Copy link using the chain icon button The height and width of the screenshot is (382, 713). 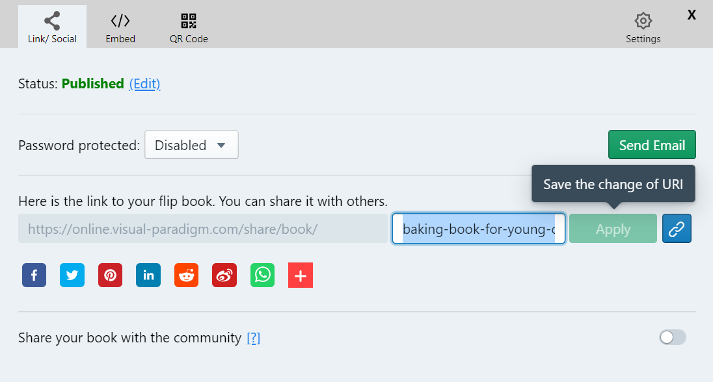coord(677,229)
